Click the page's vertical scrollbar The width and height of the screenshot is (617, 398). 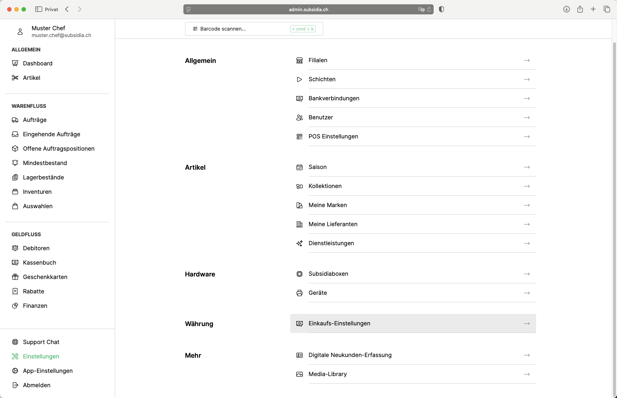tap(614, 216)
